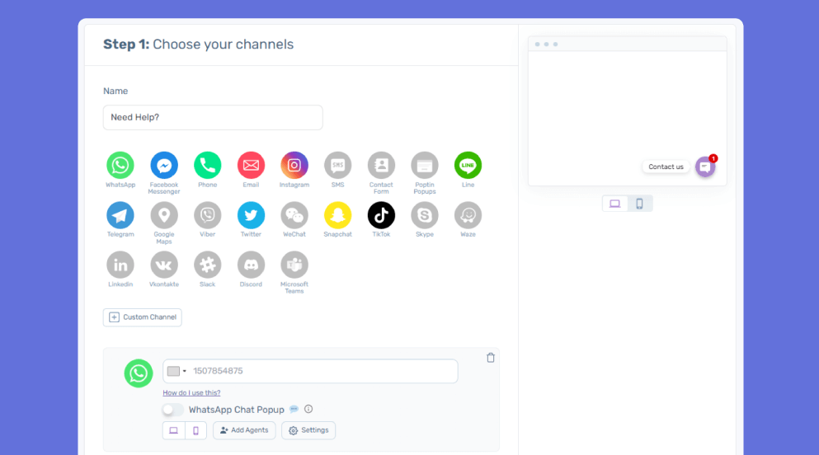Select the TikTok channel icon
819x455 pixels.
click(381, 215)
